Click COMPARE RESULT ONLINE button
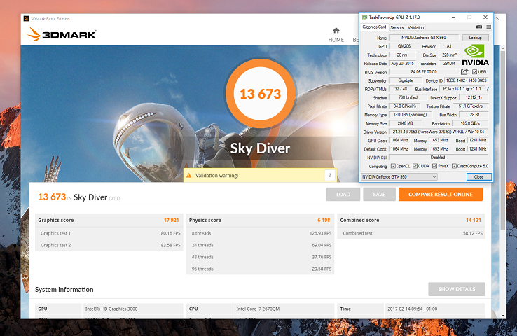 440,195
